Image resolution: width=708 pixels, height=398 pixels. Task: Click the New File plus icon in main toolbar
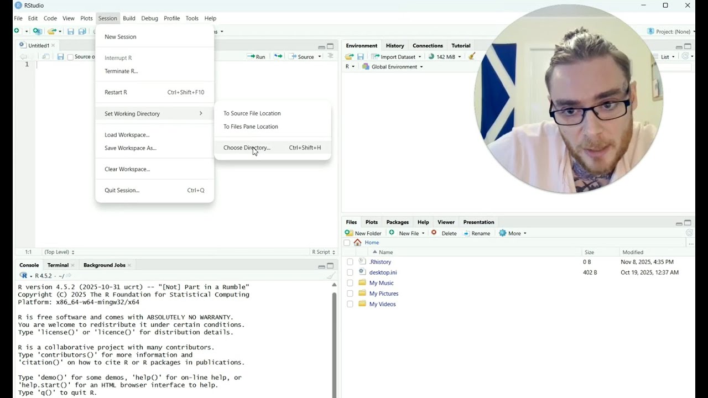point(17,32)
